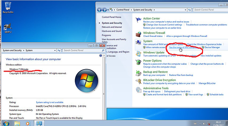Expand the System window address bar dropdown
Image resolution: width=228 pixels, height=126 pixels.
click(55, 50)
